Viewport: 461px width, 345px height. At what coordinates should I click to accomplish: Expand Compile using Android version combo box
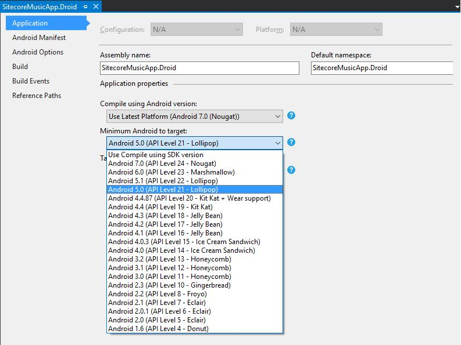[x=195, y=117]
